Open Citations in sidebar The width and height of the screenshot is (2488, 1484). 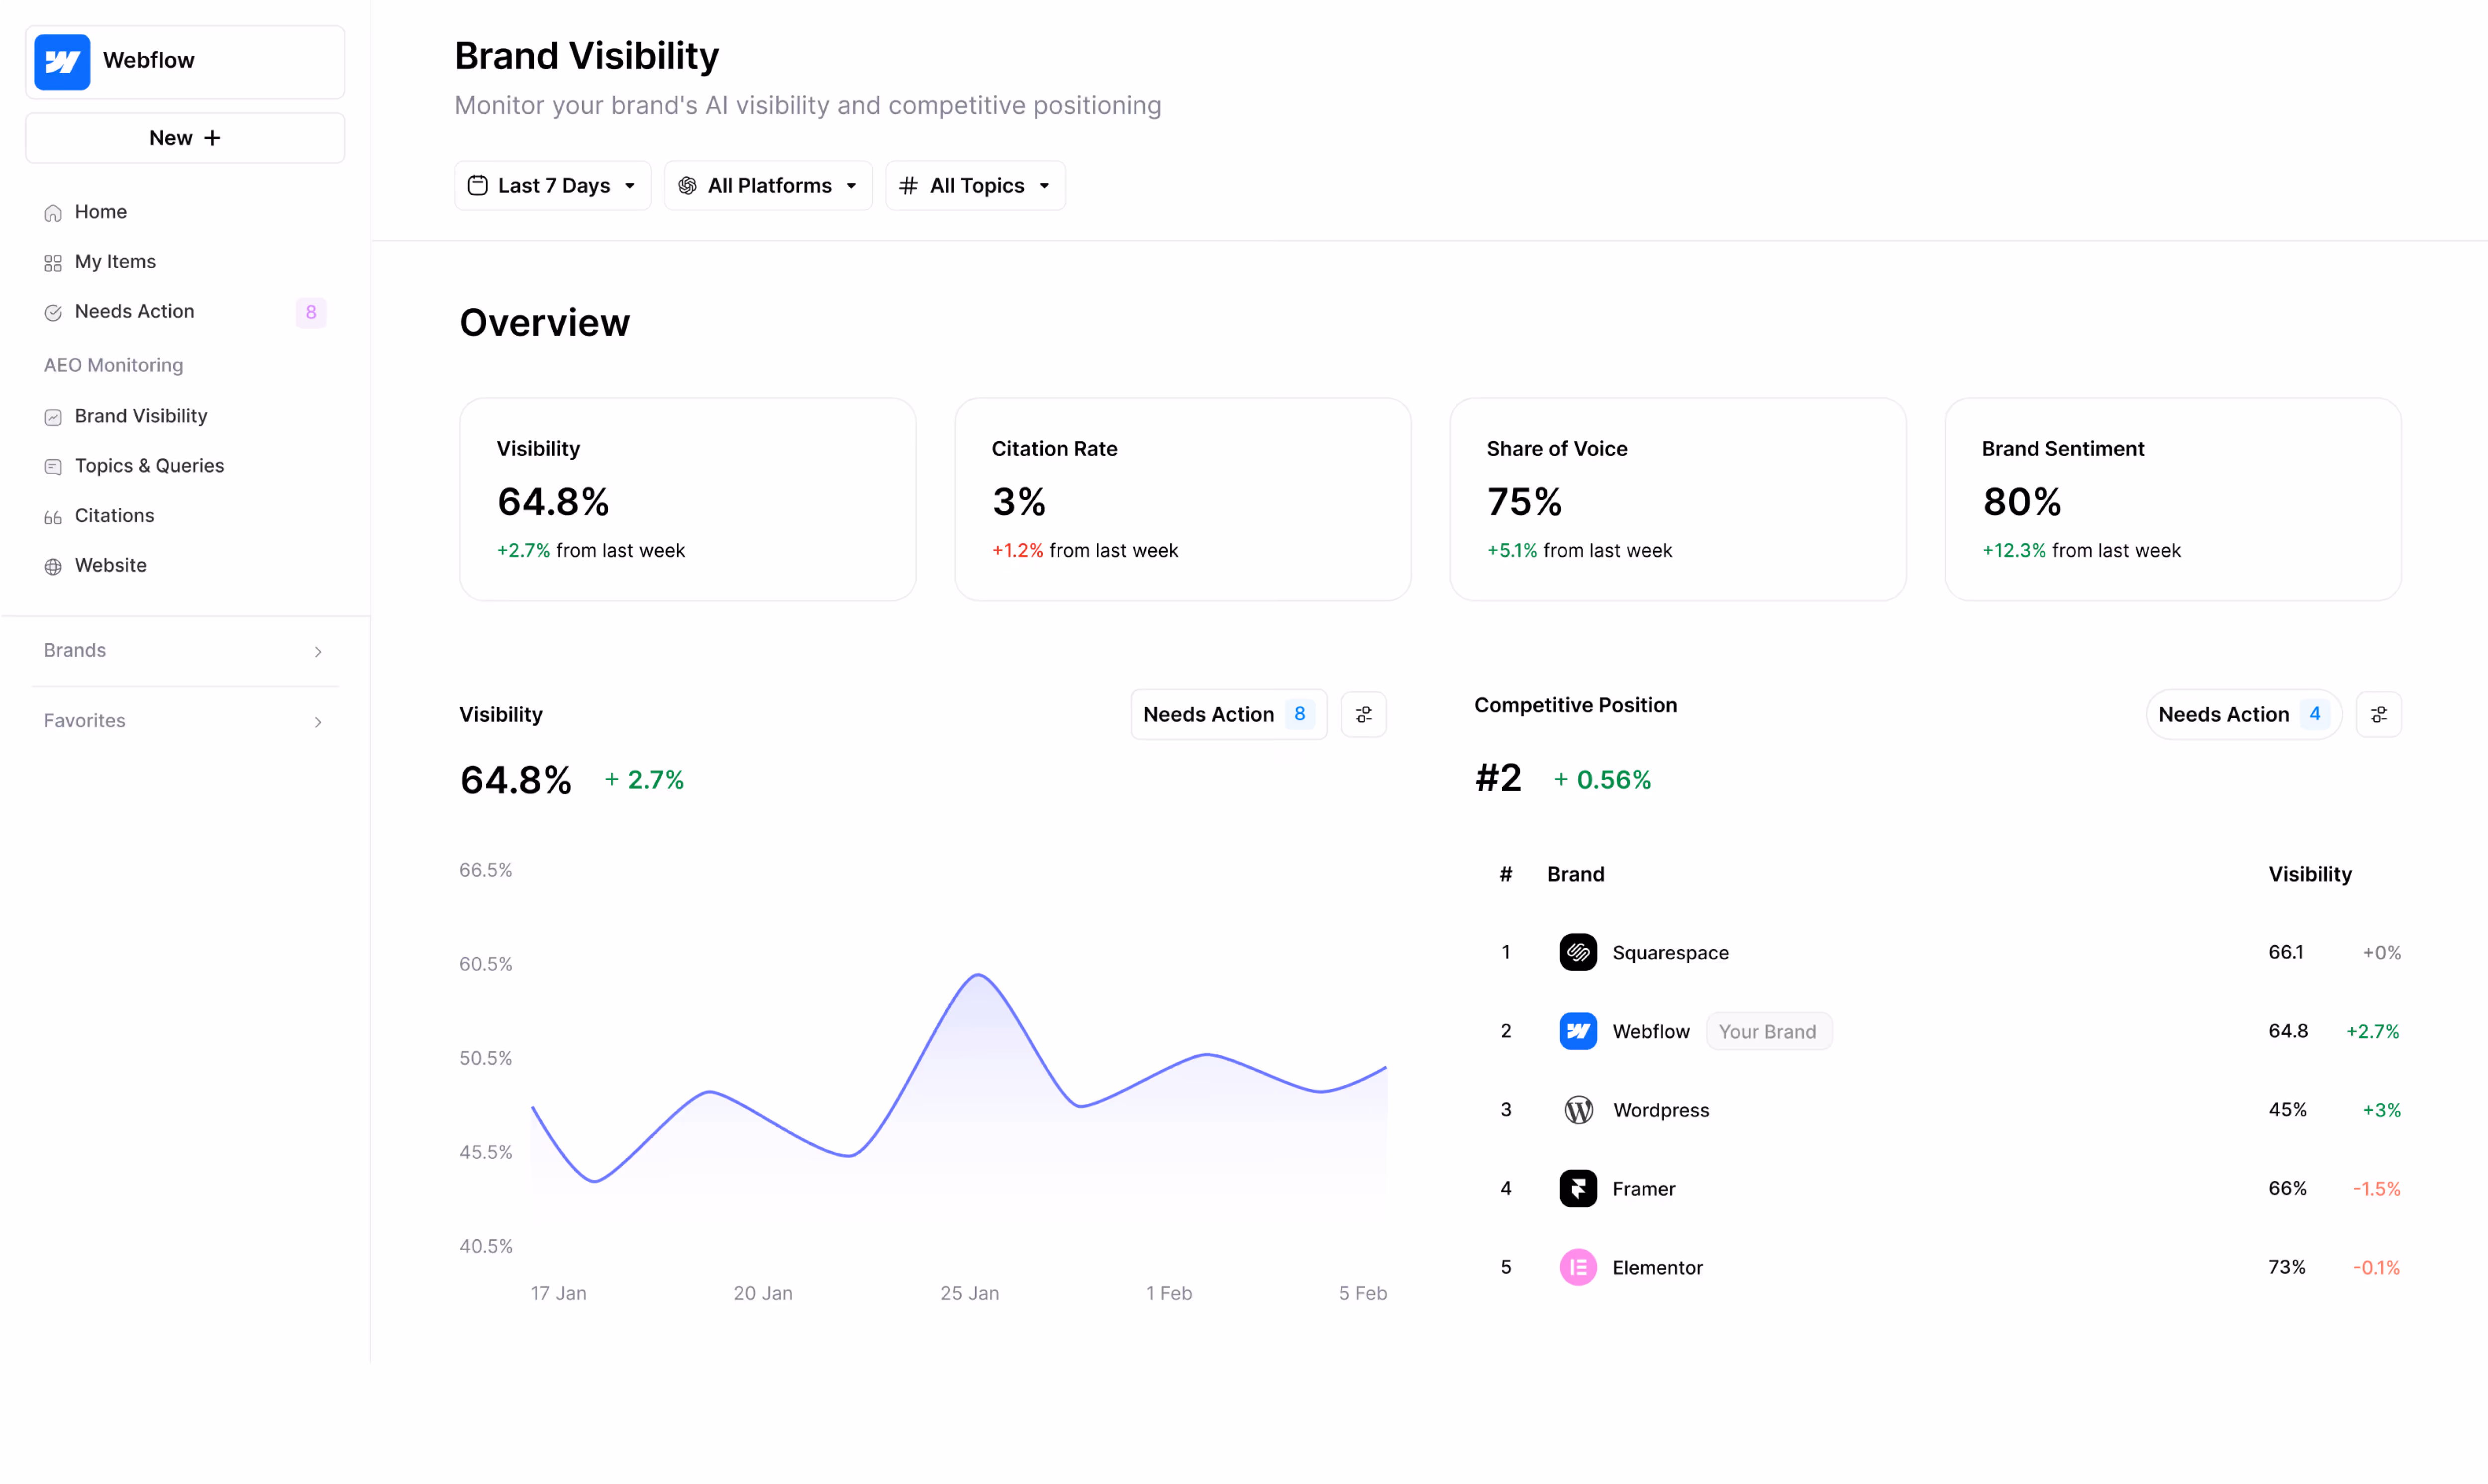[x=185, y=516]
